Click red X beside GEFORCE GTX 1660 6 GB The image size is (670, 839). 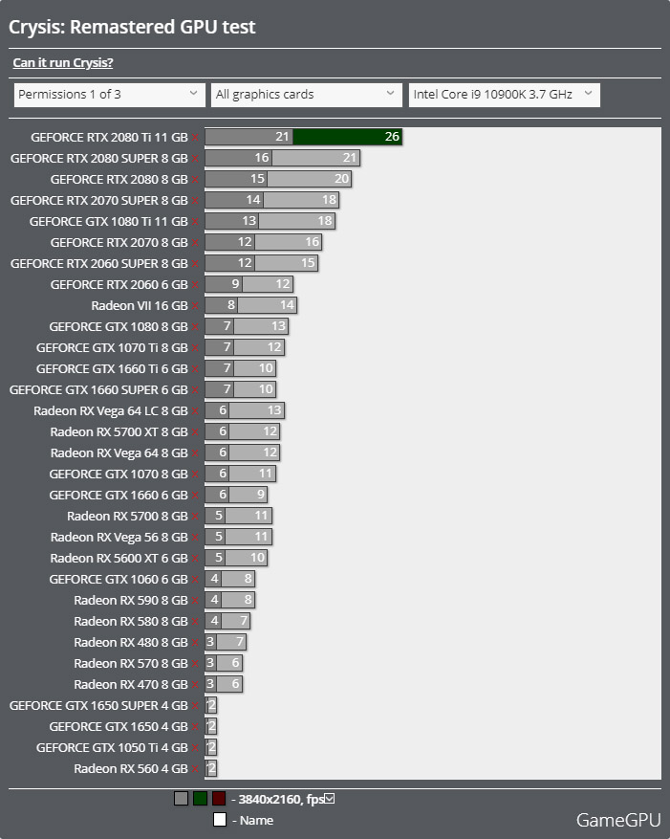coord(195,496)
